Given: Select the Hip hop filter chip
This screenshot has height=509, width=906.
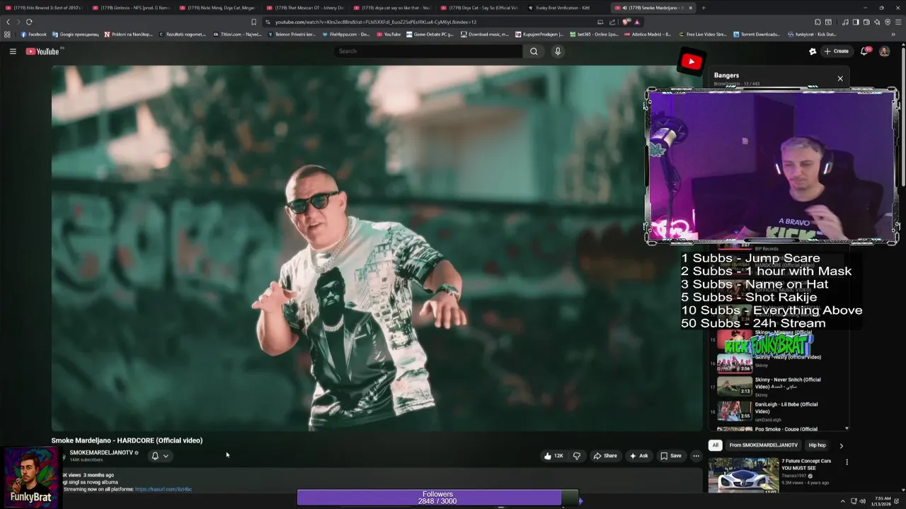Looking at the screenshot, I should [817, 445].
